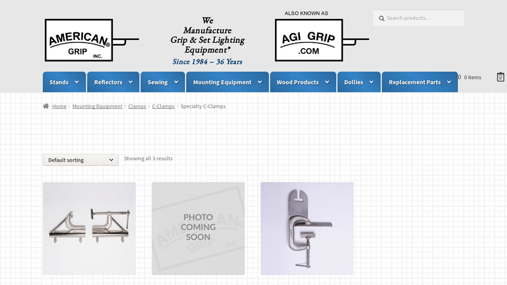Screen dimensions: 507x285
Task: Open the Stands menu
Action: click(59, 82)
